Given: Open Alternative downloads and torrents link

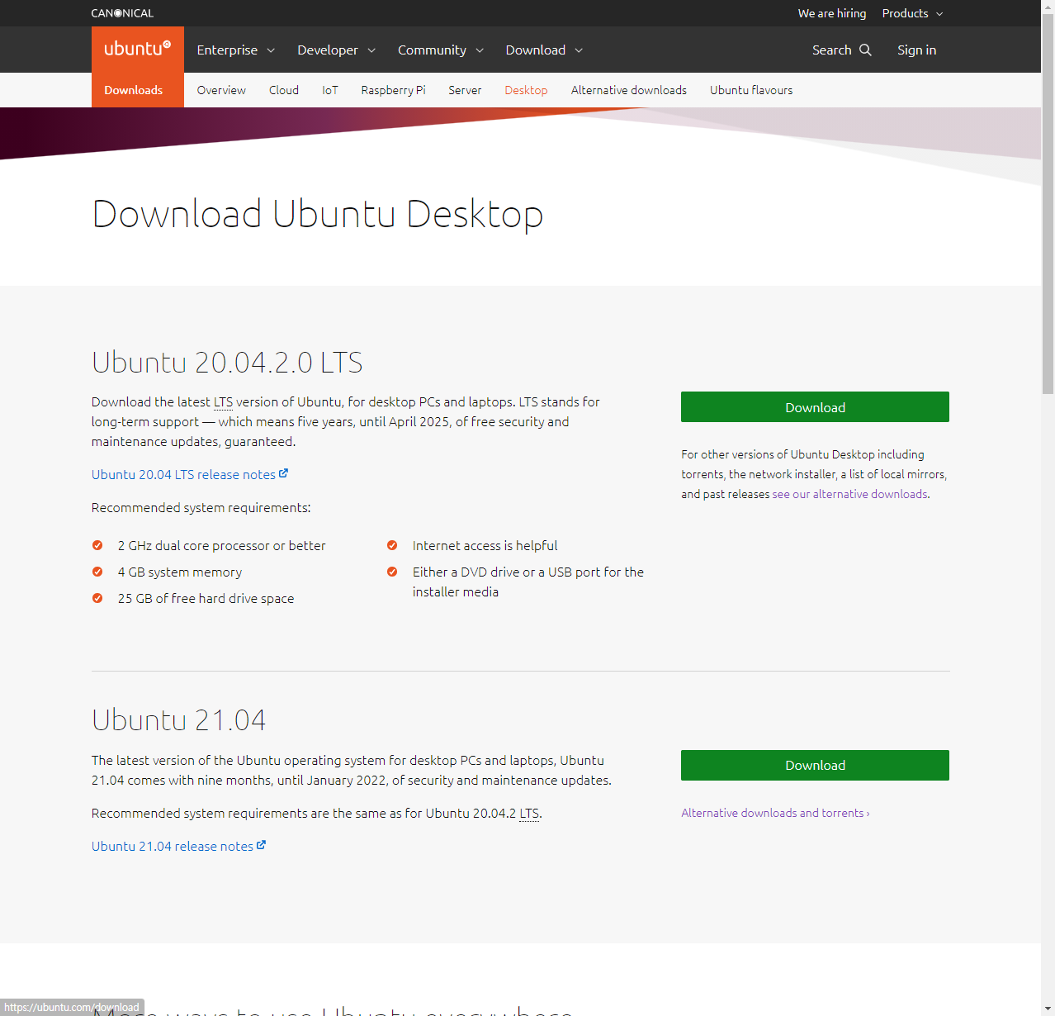Looking at the screenshot, I should click(x=775, y=813).
